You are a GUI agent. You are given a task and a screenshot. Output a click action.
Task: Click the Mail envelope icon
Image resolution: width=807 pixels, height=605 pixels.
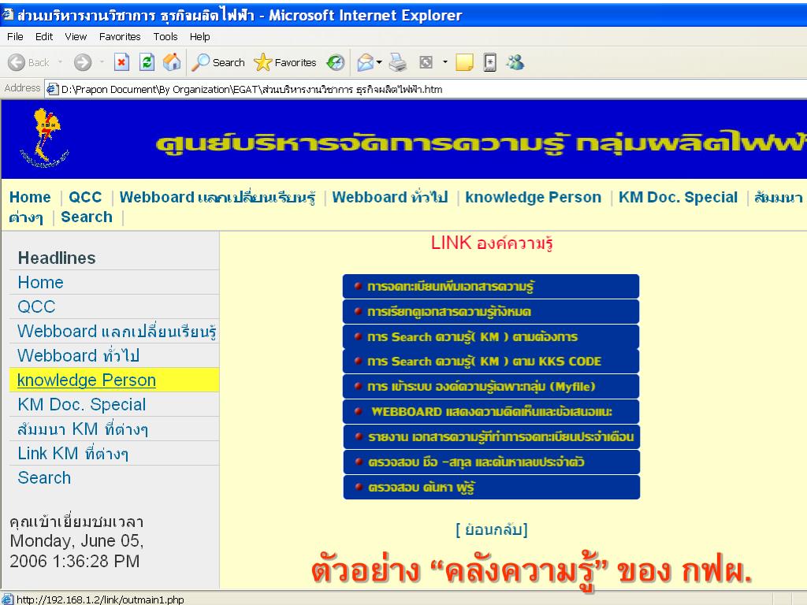(x=365, y=63)
